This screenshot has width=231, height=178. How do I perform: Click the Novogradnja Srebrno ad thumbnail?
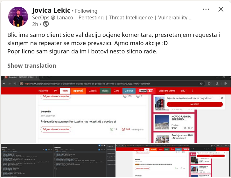[162, 122]
